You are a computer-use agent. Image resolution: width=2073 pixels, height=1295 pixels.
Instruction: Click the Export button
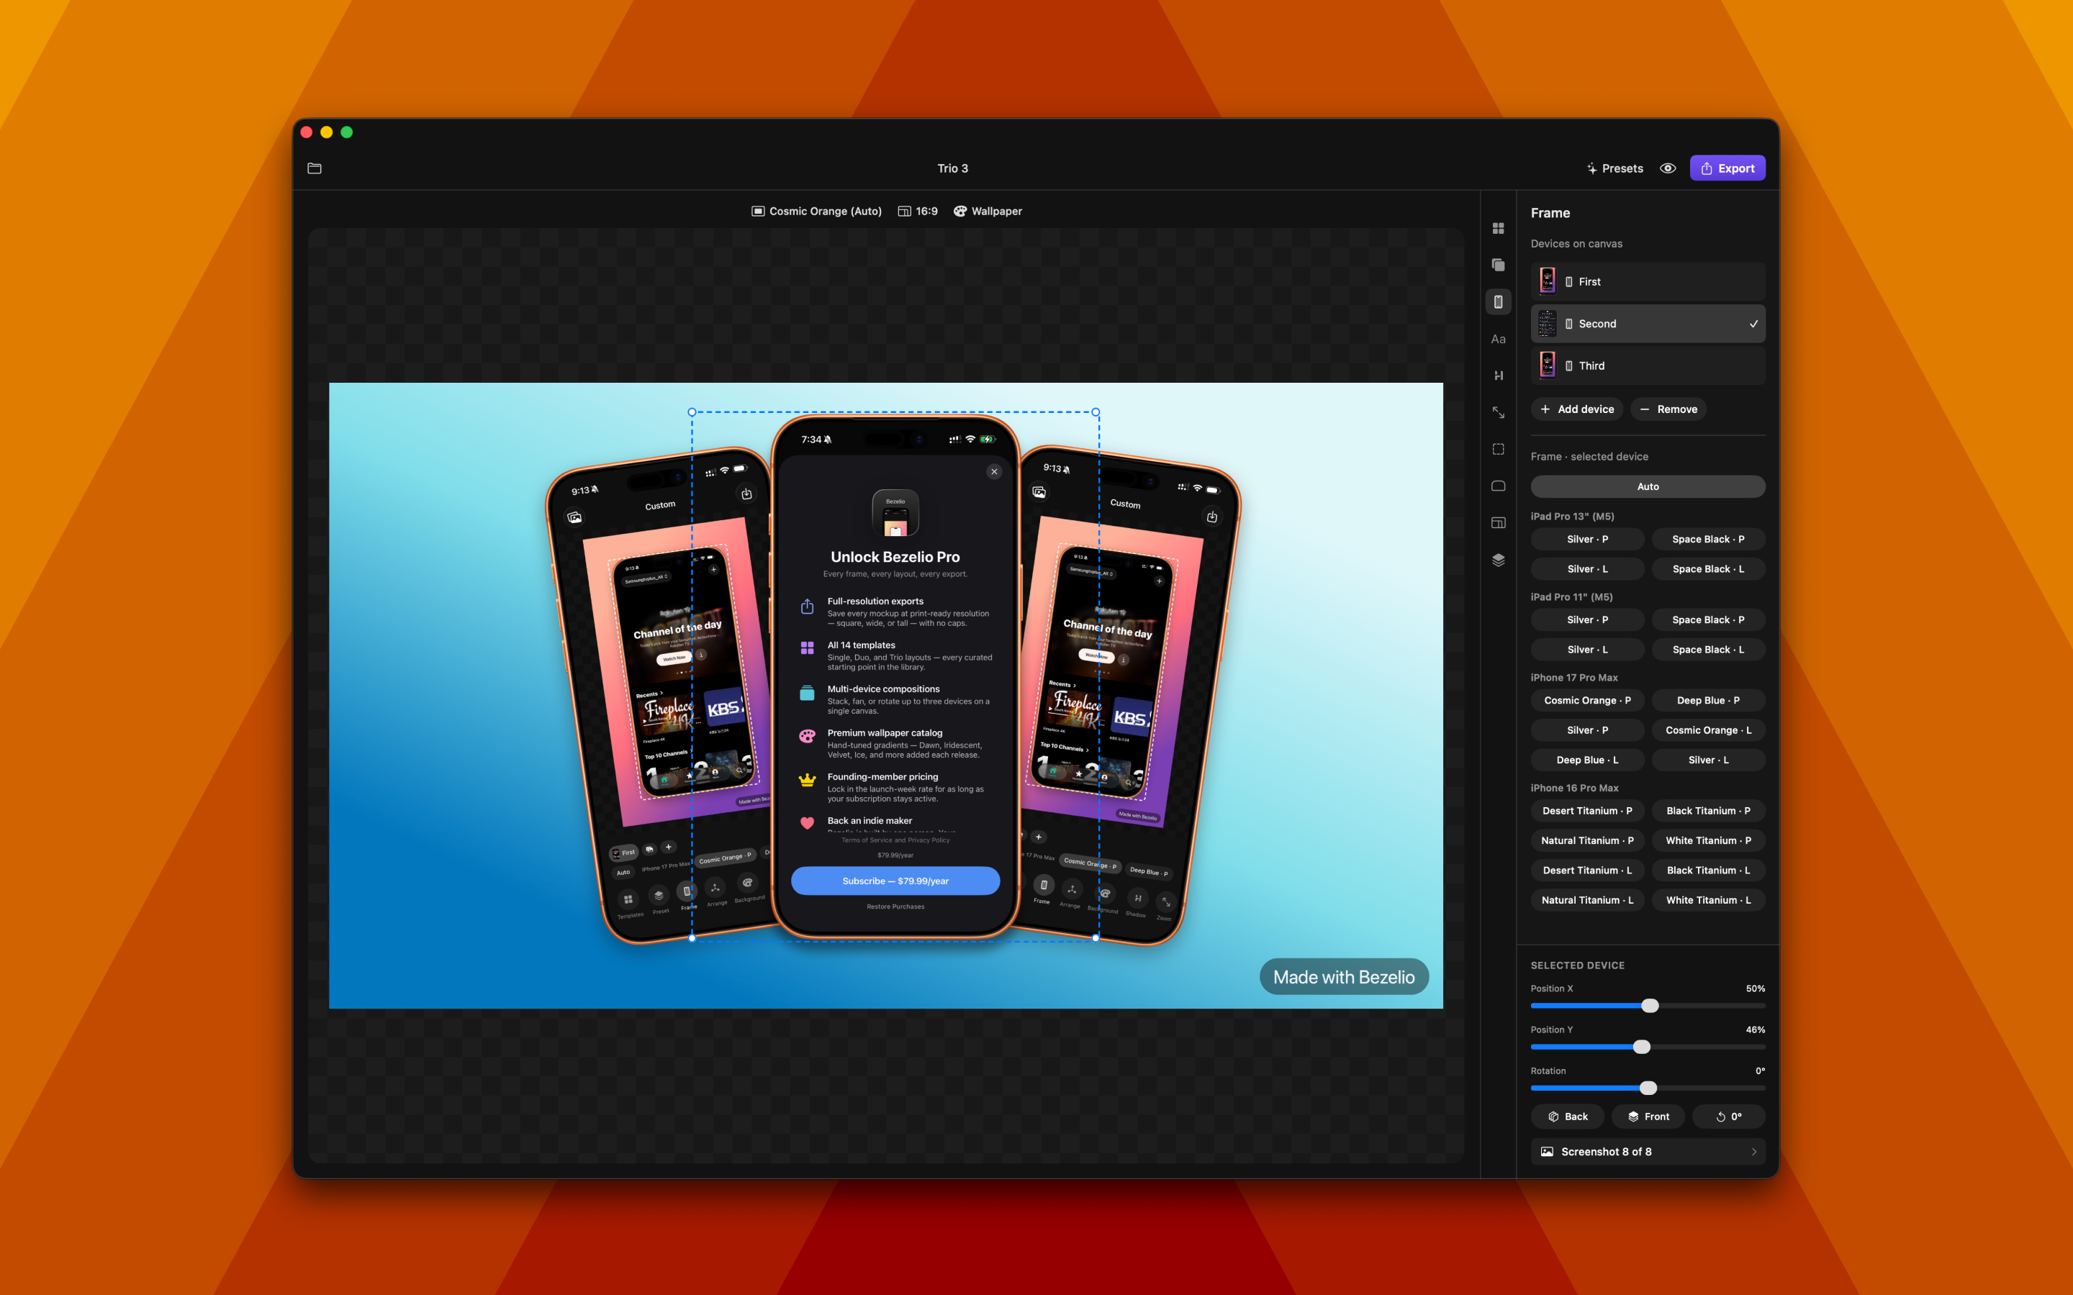1727,169
